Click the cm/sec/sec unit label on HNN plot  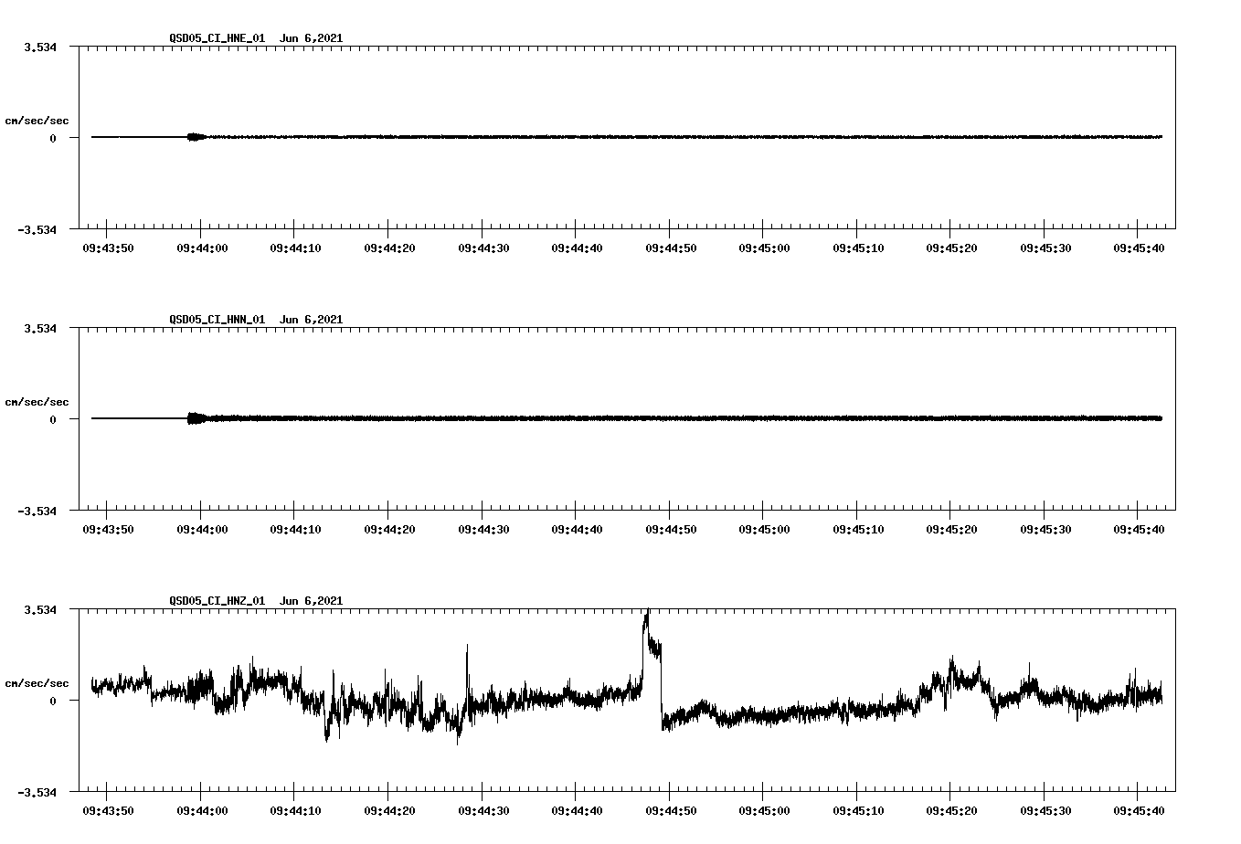click(x=37, y=402)
